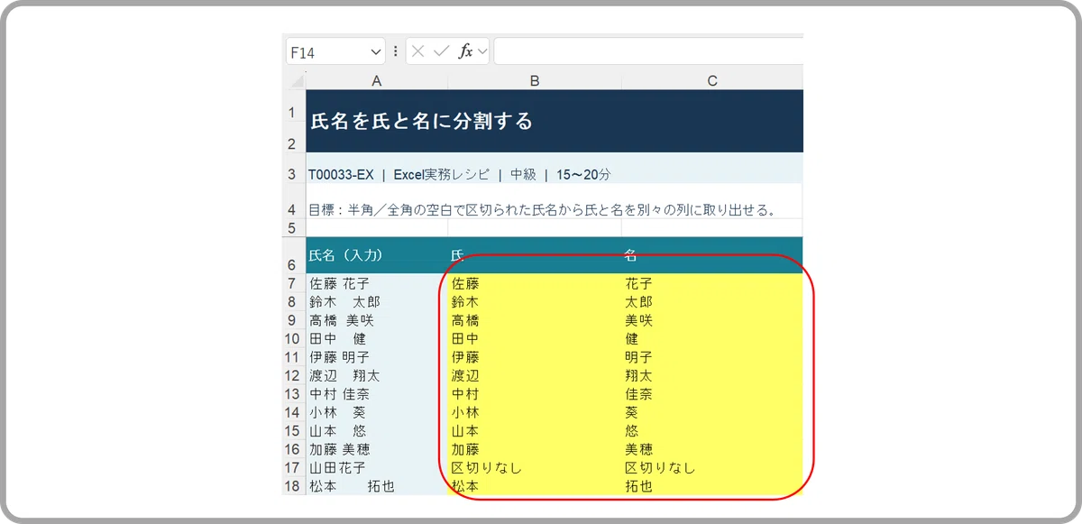Click cell A18 with 松本 拓也
1082x524 pixels.
[377, 486]
